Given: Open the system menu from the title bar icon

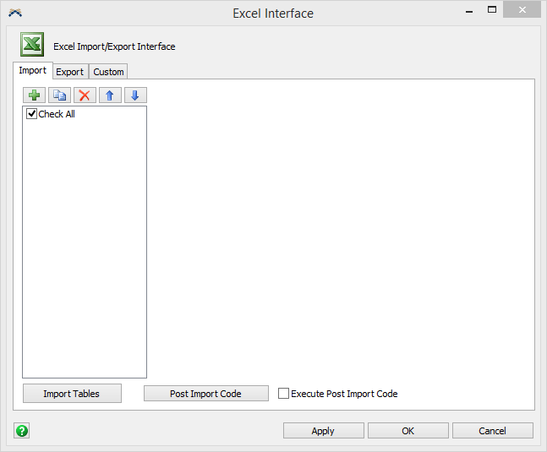Looking at the screenshot, I should [14, 13].
